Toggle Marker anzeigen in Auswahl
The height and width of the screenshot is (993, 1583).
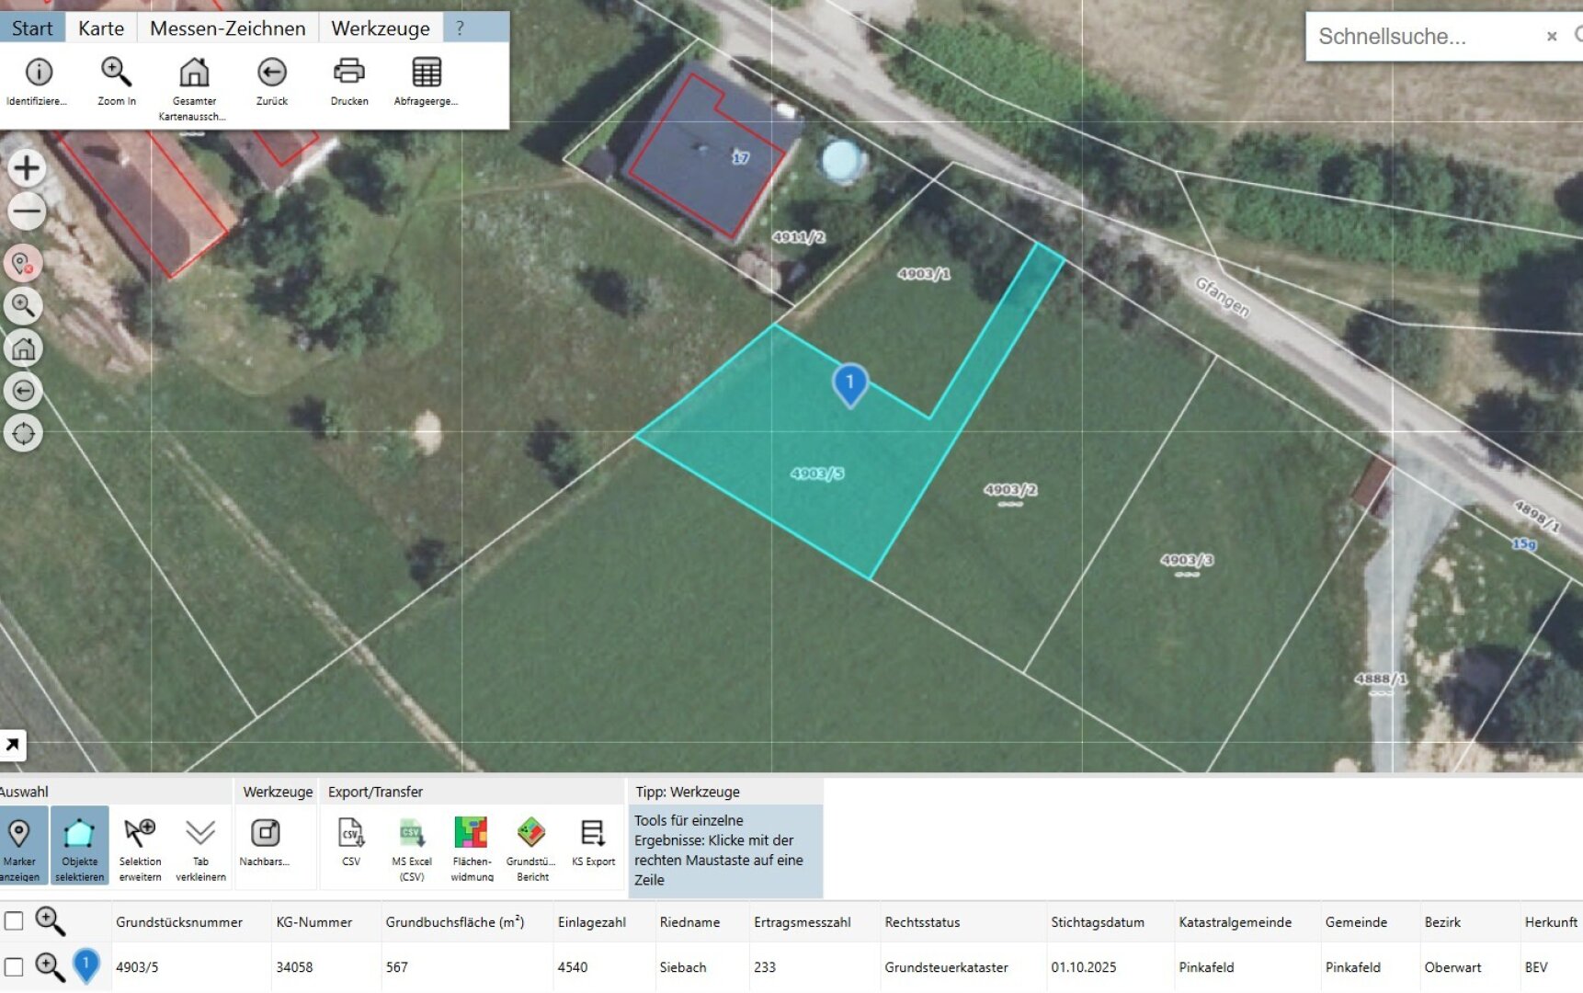(x=19, y=835)
